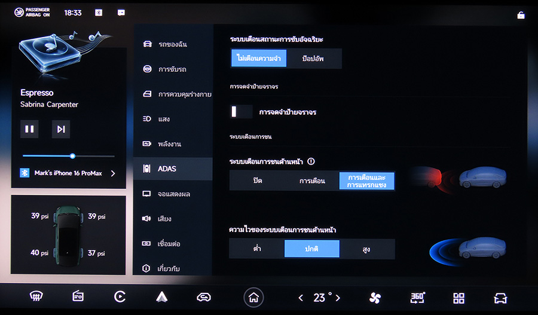
Task: Increase temperature with right arrow
Action: click(338, 298)
